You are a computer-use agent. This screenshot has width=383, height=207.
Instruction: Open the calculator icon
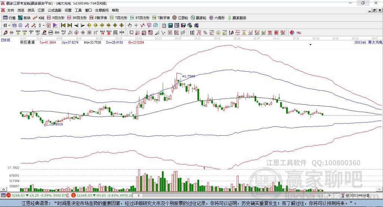pyautogui.click(x=170, y=25)
